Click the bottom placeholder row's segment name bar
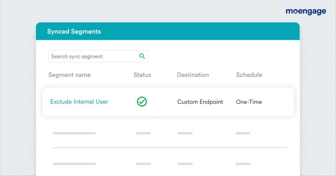Viewport: 336px width, 176px height. tap(74, 163)
